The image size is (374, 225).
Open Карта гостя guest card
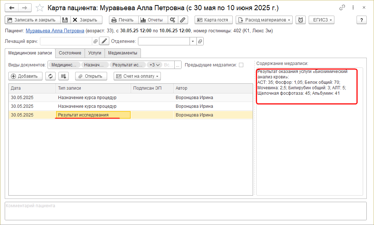214,20
